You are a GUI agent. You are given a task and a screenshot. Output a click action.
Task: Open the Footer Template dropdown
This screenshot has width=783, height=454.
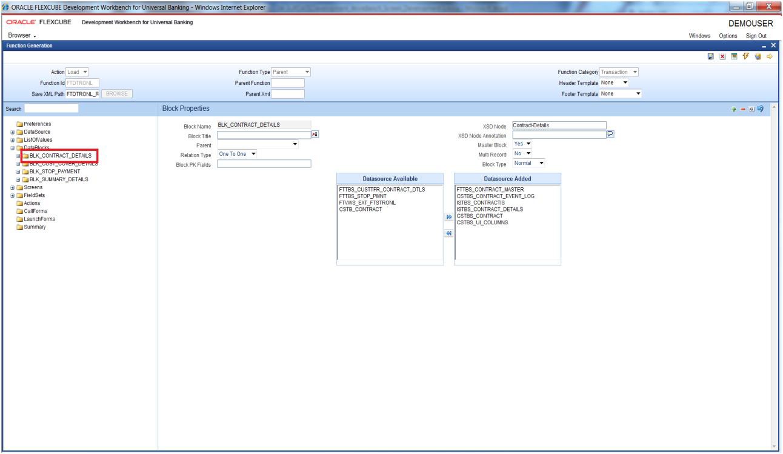tap(620, 93)
